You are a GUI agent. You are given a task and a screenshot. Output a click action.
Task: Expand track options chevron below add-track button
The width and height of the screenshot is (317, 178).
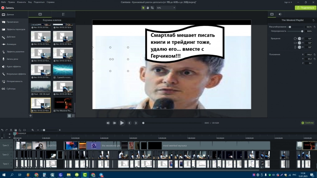coord(10,137)
